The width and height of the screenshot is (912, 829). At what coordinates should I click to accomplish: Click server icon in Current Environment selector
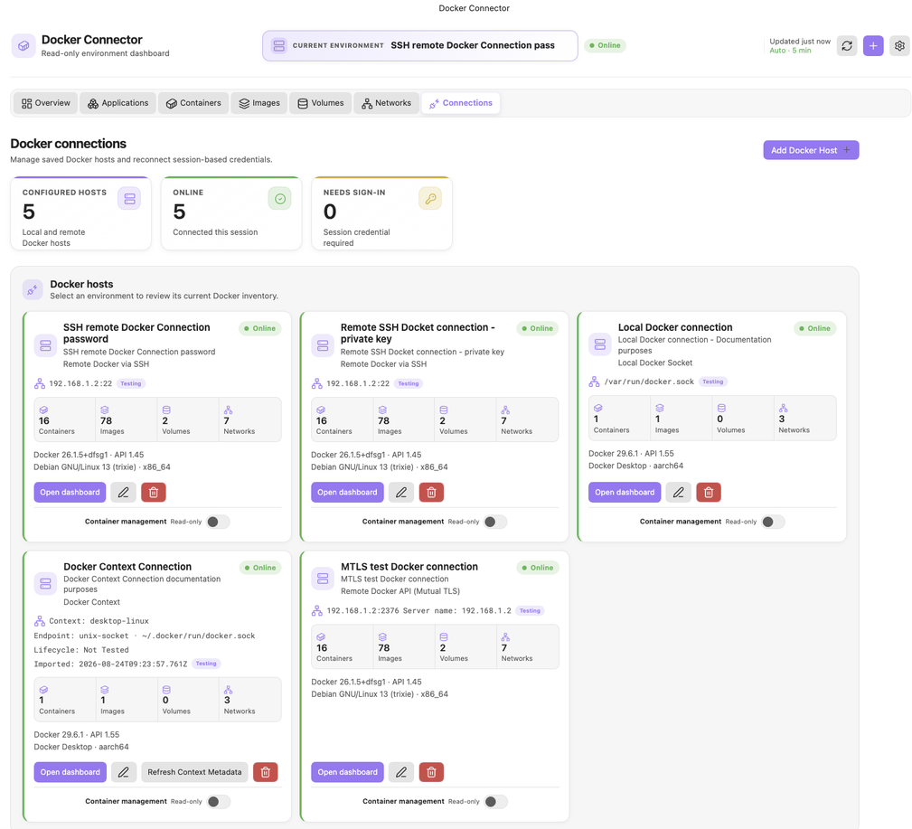(x=279, y=45)
